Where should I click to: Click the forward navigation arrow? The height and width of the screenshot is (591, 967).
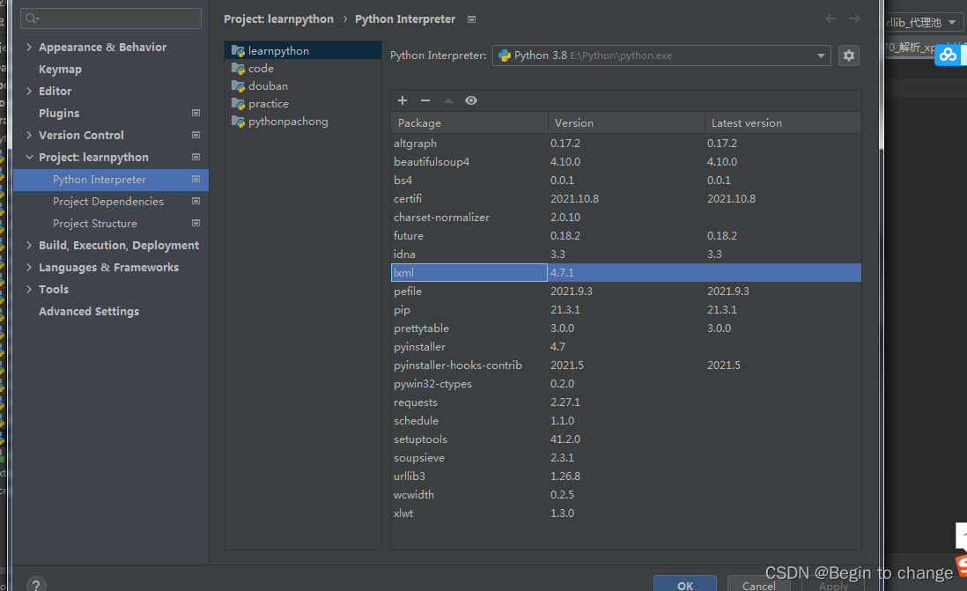point(854,19)
